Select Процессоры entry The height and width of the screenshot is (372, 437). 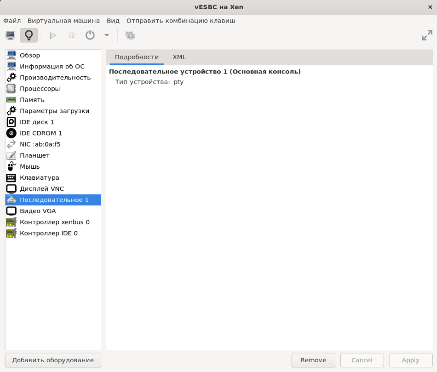[x=53, y=89]
